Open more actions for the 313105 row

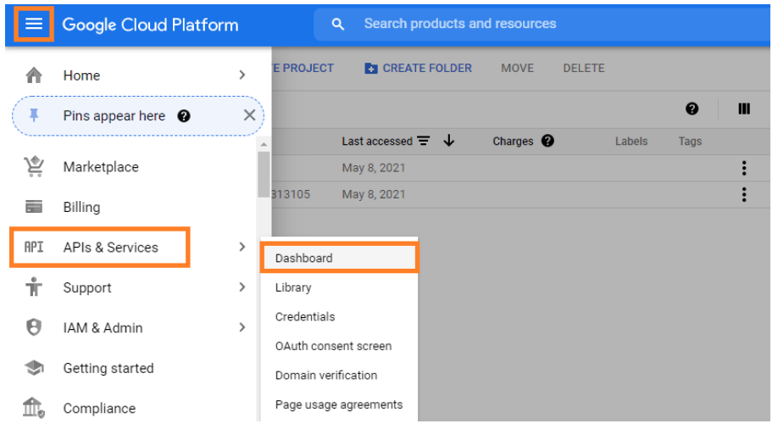[744, 195]
